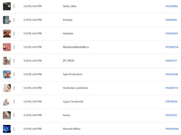
Task: Open the options menu for hriana row
Action: pos(14,115)
